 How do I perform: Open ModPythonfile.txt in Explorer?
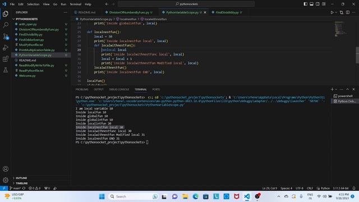click(31, 45)
